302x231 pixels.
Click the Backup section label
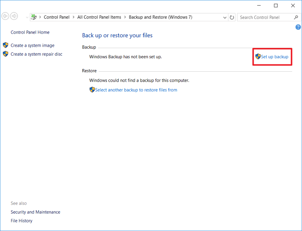[x=89, y=47]
